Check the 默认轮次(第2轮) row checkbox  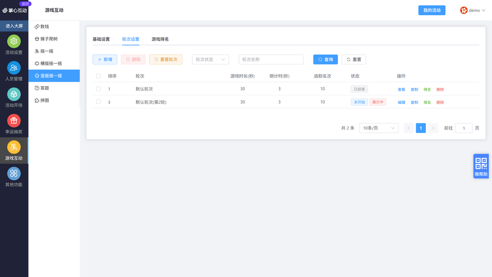click(x=98, y=102)
